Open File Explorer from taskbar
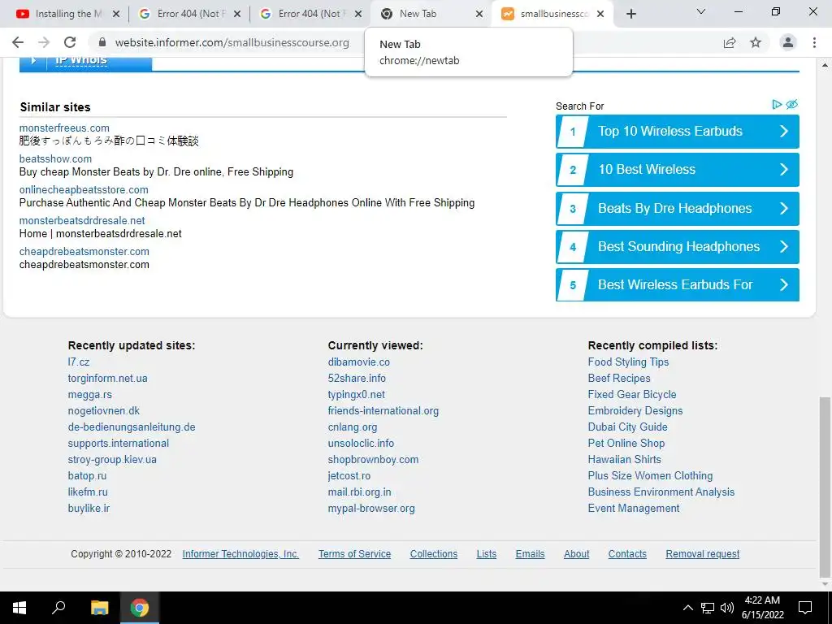This screenshot has height=624, width=832. coord(99,608)
